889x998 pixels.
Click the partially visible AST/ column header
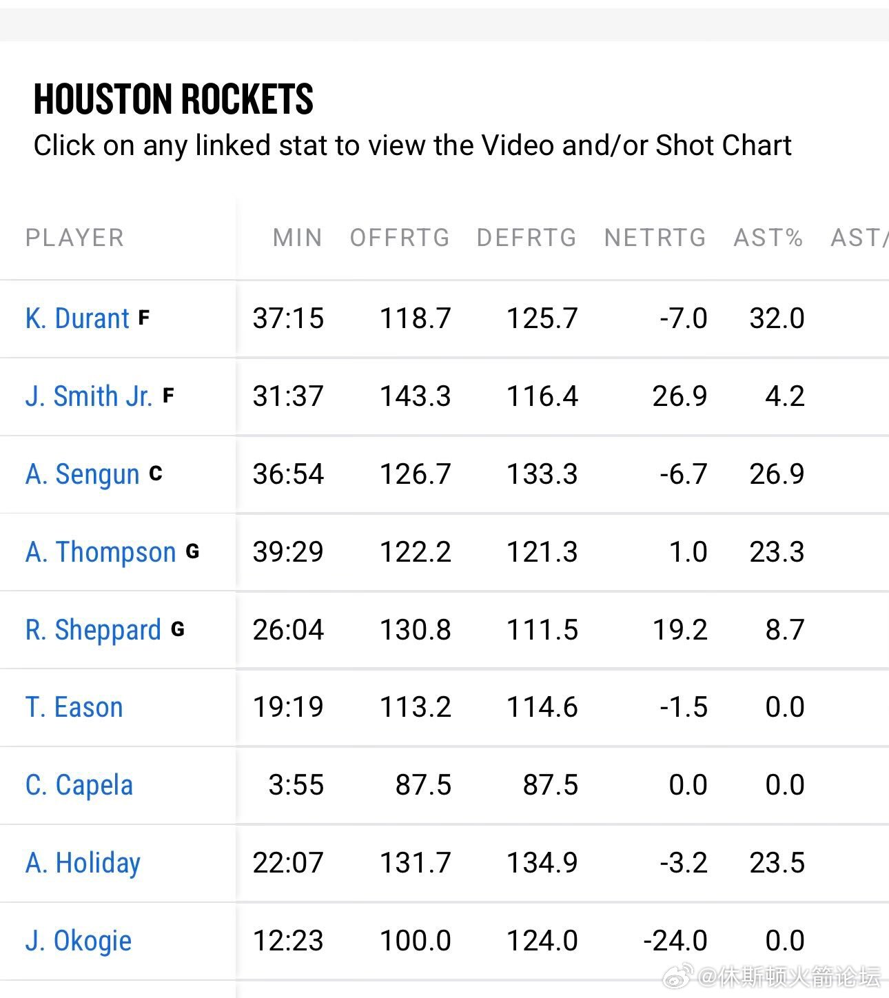click(859, 238)
